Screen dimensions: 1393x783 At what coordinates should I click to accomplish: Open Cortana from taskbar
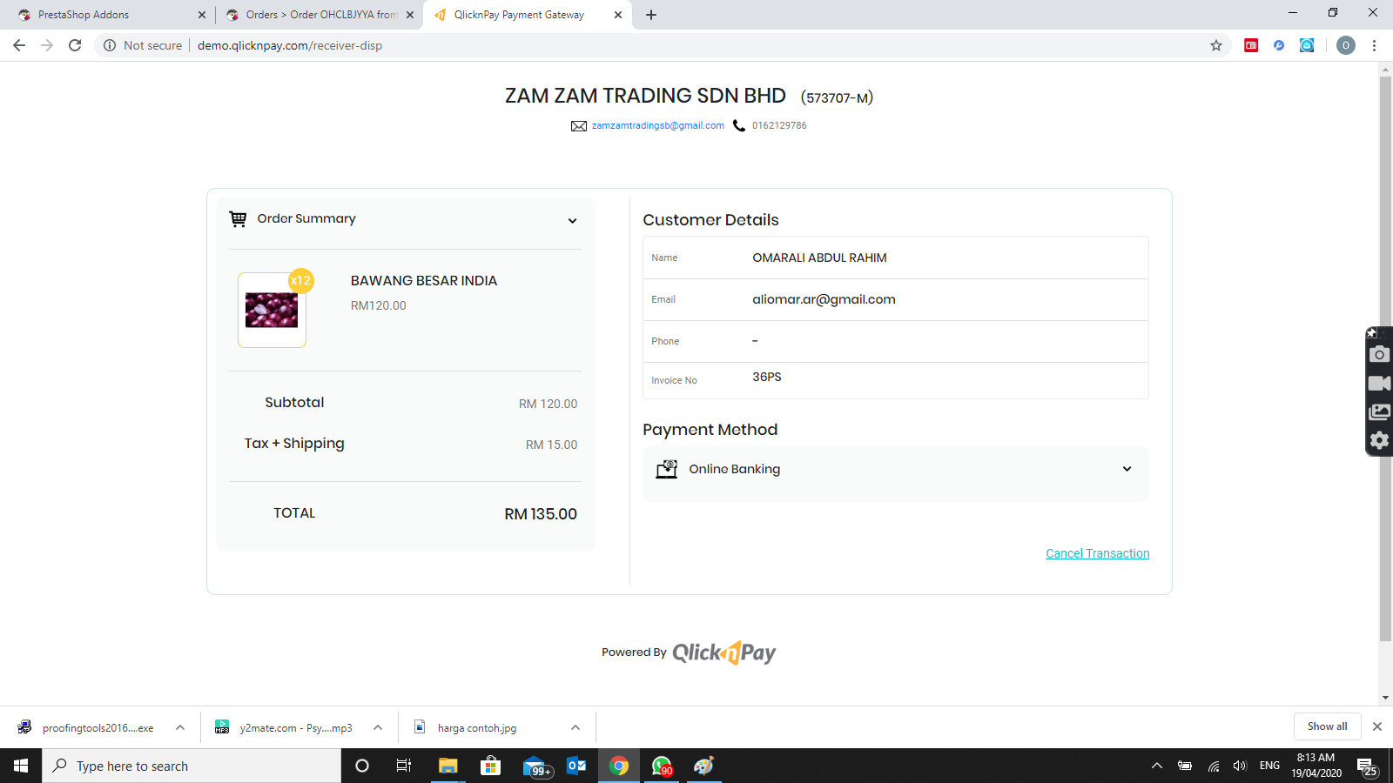[362, 766]
